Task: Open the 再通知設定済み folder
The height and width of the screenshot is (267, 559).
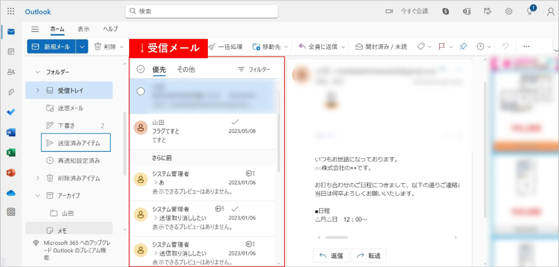Action: tap(69, 161)
